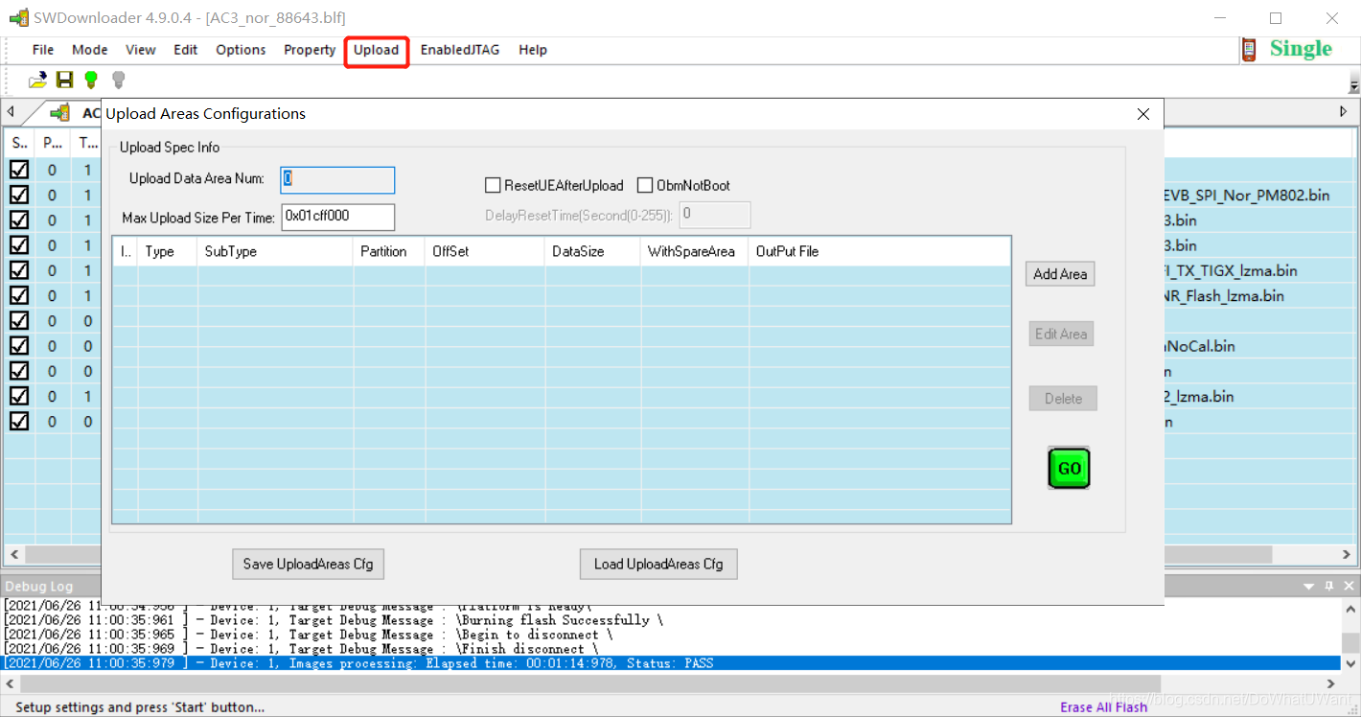This screenshot has height=717, width=1361.
Task: Click the Erase All Flash status text
Action: [x=1103, y=707]
